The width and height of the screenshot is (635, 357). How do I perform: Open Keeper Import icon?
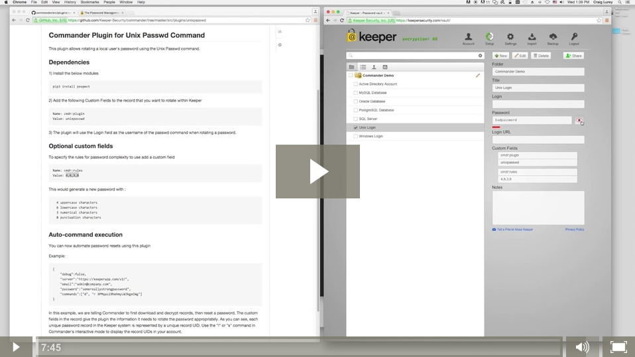point(532,38)
